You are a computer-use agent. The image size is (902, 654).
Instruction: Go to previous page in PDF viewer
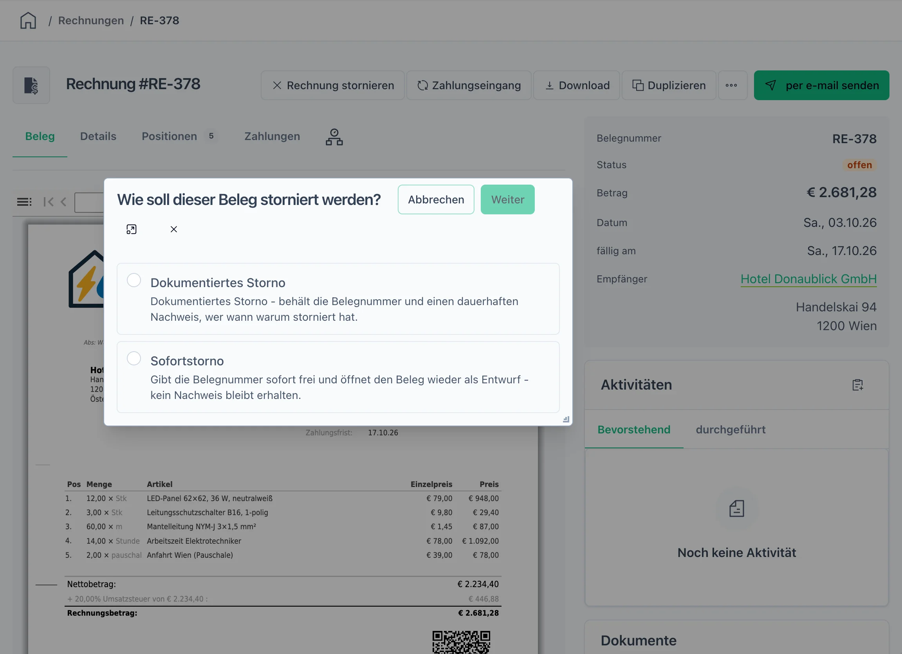[x=64, y=202]
